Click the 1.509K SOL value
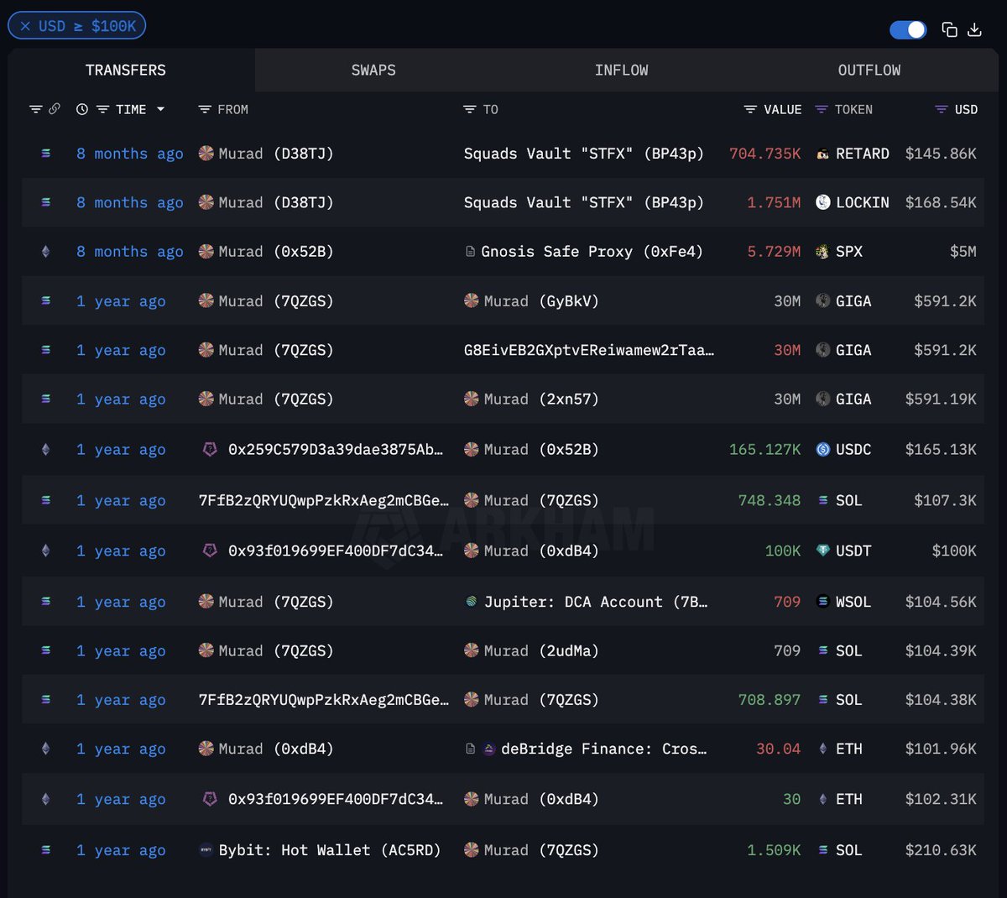Image resolution: width=1007 pixels, height=898 pixels. click(x=774, y=850)
